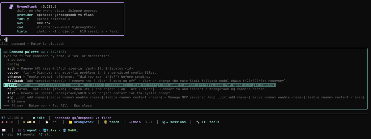Click the main branch label
Screen dimensions: 371x139
pos(137,122)
